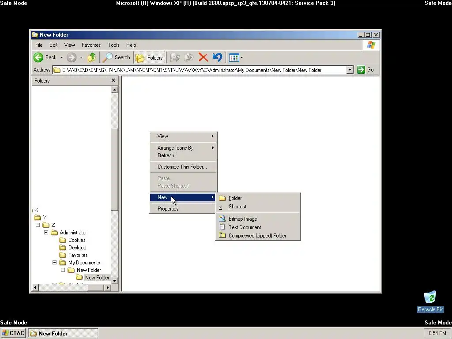Click the Views icon in toolbar
The height and width of the screenshot is (339, 452).
[234, 58]
